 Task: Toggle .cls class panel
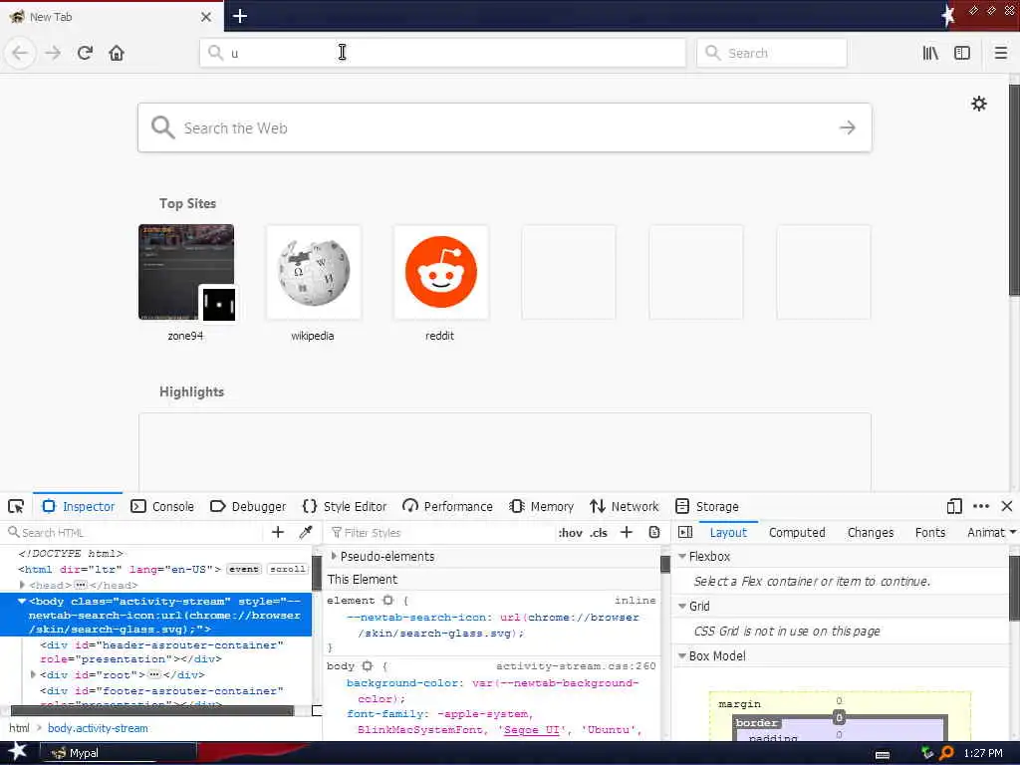pos(599,533)
